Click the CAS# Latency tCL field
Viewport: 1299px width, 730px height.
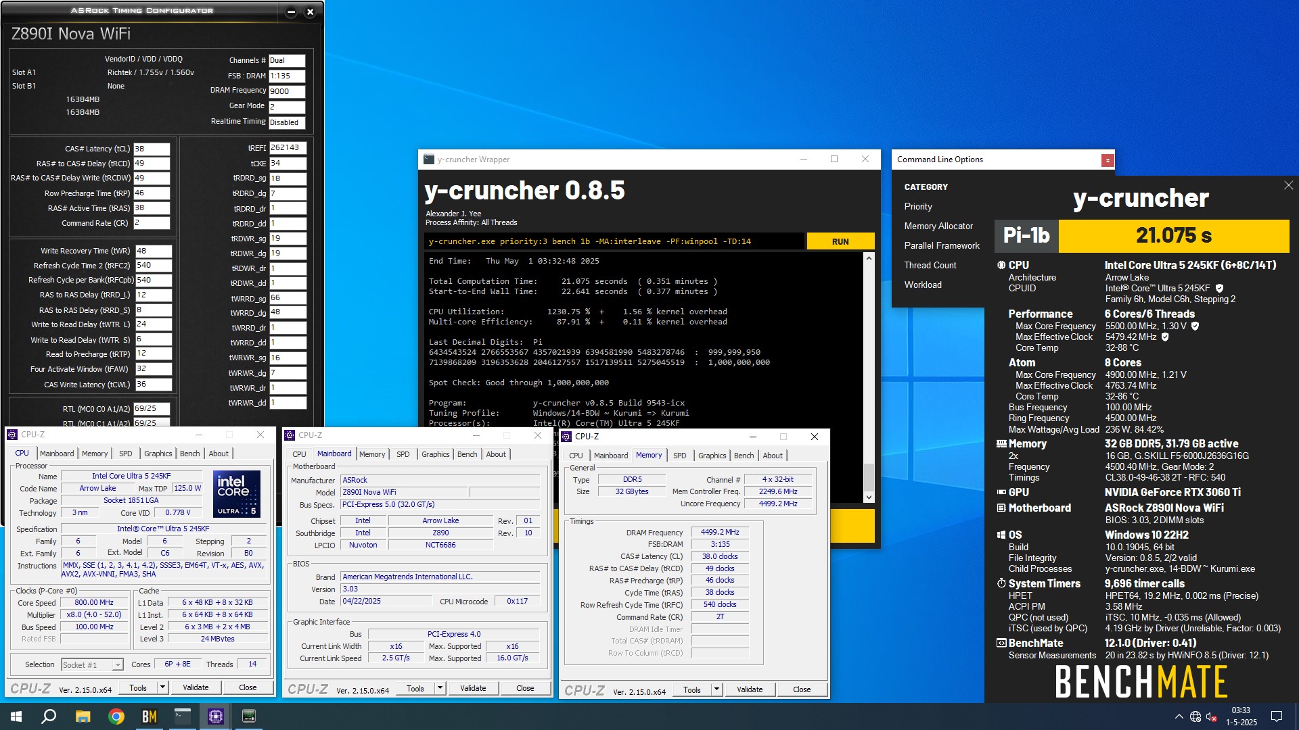tap(152, 149)
